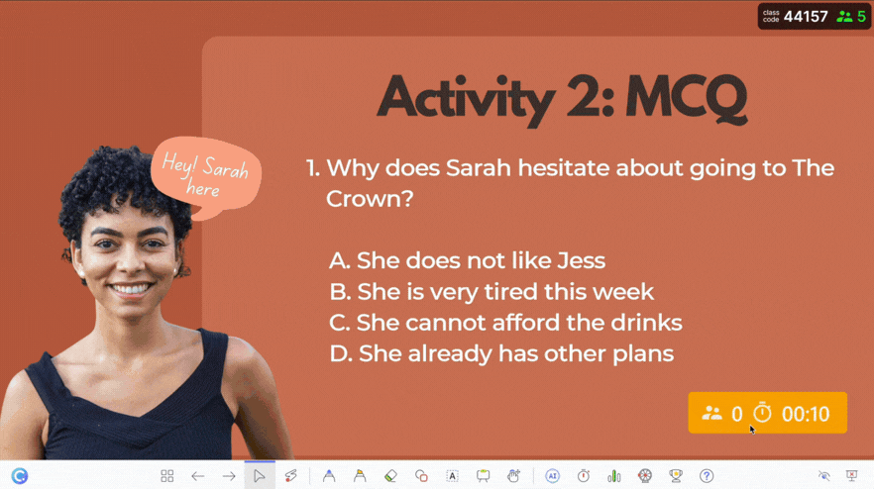The width and height of the screenshot is (874, 489).
Task: Click the responses and timer button
Action: pyautogui.click(x=767, y=413)
